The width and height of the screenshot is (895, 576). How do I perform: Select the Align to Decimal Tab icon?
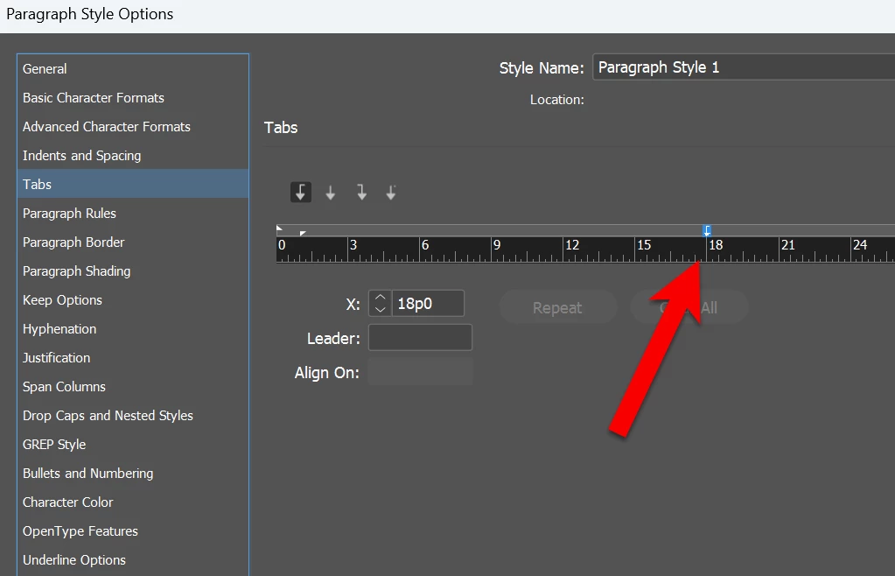391,193
